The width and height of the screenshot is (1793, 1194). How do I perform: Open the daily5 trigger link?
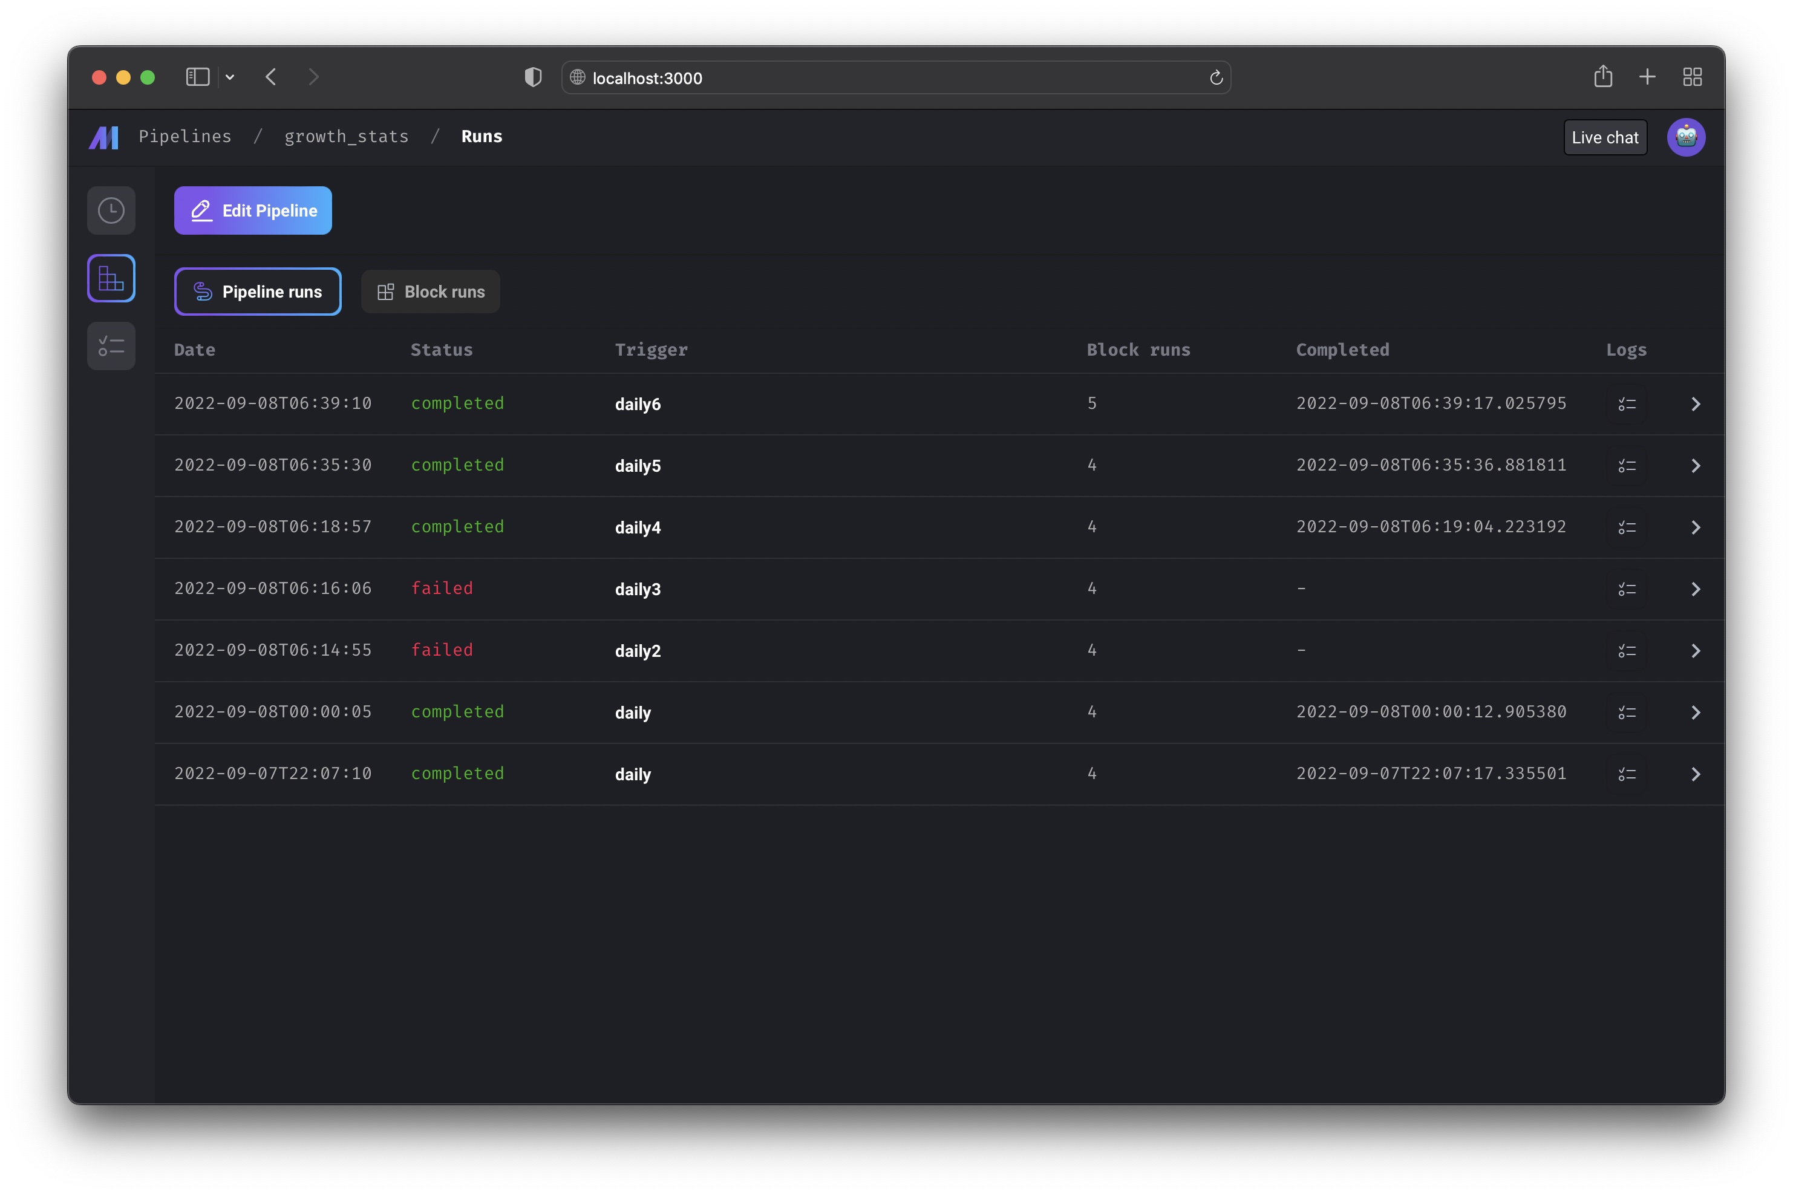tap(638, 466)
